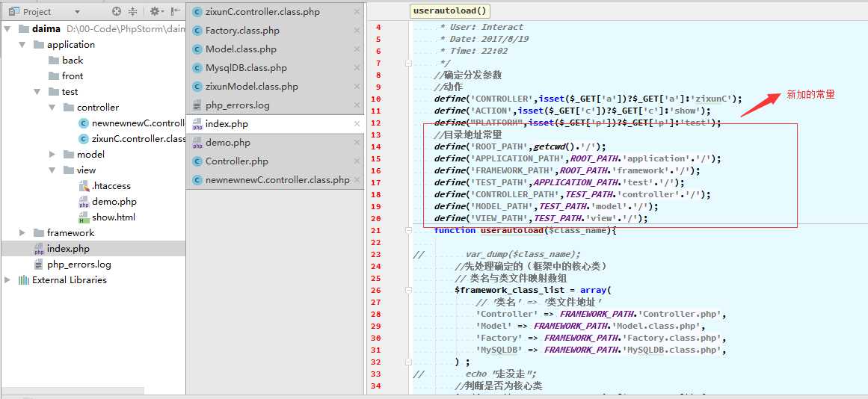Collapse the daima root folder
Screen dimensions: 868x399
click(x=7, y=29)
